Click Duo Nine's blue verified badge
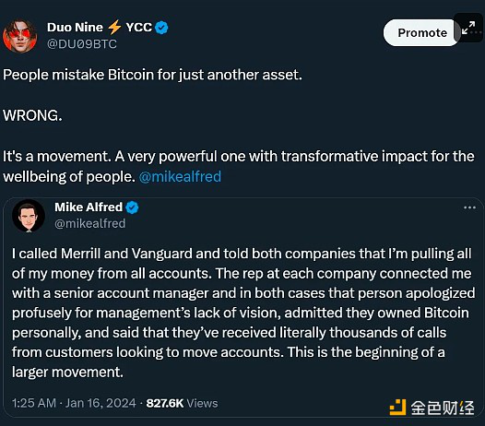The width and height of the screenshot is (485, 426). click(x=161, y=28)
